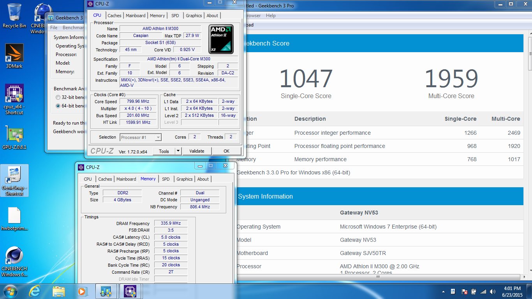Open Mainboard tab in processor CPU-Z window
The image size is (532, 299).
[x=136, y=16]
